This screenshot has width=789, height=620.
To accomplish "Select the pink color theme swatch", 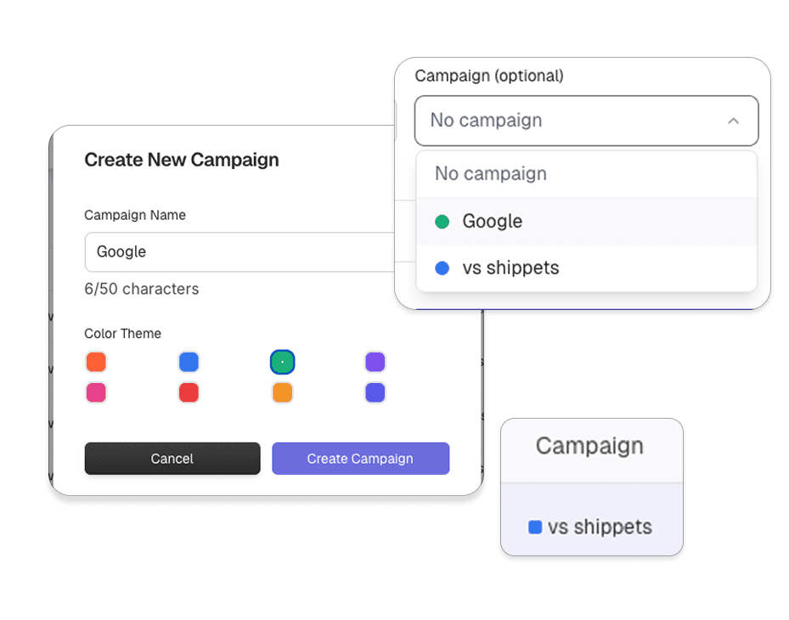I will [96, 392].
